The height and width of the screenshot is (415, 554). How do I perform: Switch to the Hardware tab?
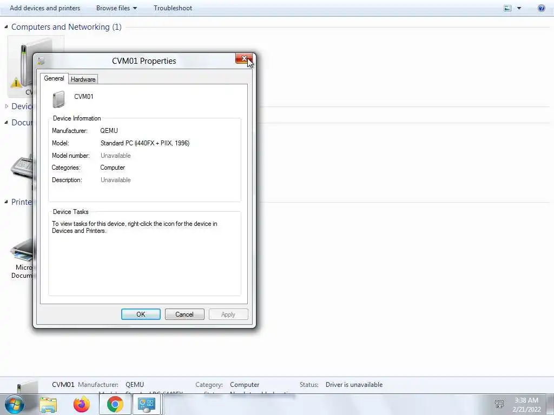tap(83, 79)
